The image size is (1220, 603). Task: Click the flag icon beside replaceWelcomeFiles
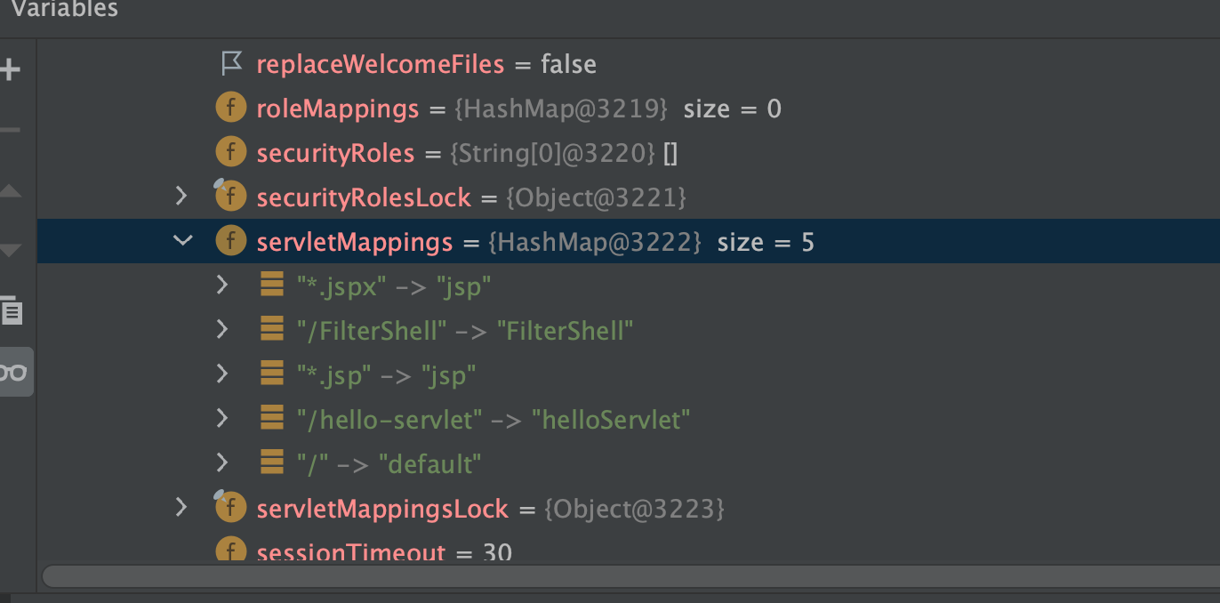[x=230, y=64]
